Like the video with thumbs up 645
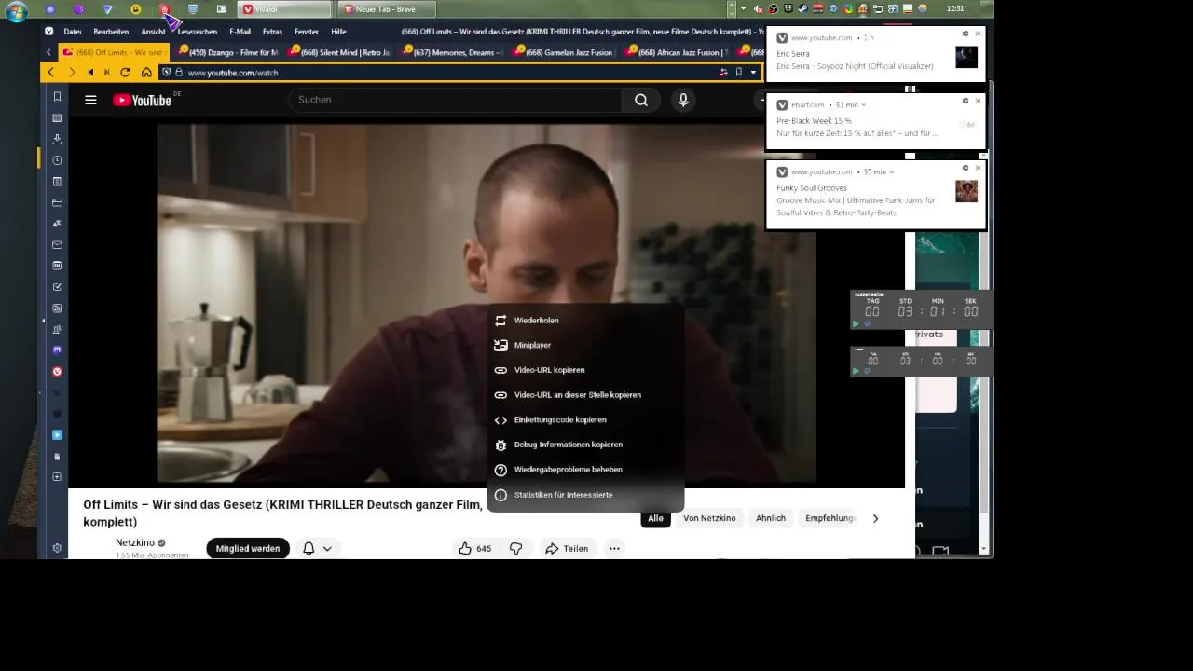Viewport: 1193px width, 671px height. (x=474, y=548)
